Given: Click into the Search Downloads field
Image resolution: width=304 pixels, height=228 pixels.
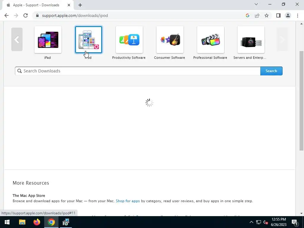Looking at the screenshot, I should (x=138, y=71).
